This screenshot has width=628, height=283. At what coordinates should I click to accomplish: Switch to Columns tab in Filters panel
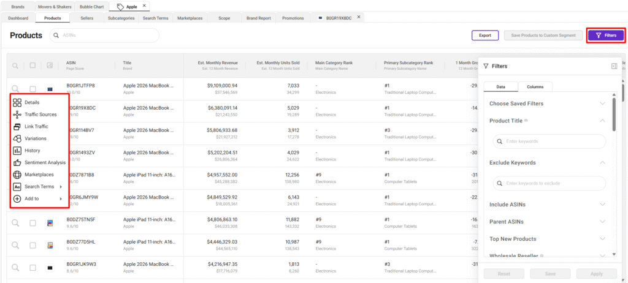[x=535, y=86]
